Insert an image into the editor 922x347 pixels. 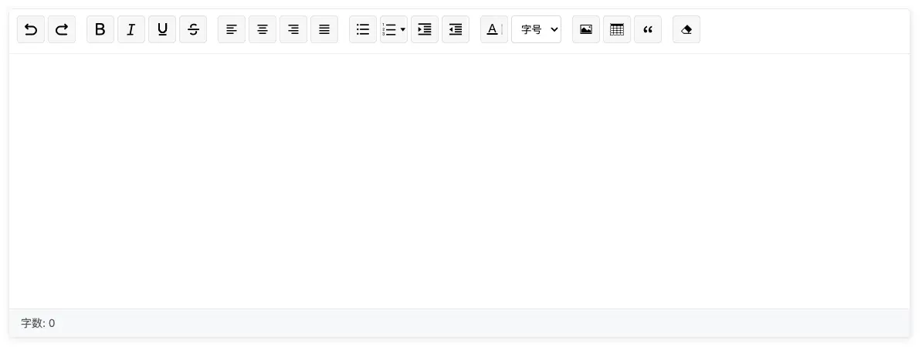point(586,29)
